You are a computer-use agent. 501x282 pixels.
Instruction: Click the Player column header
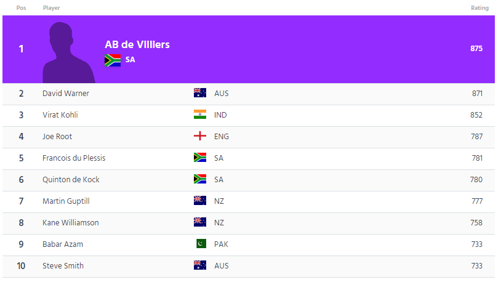click(x=52, y=8)
